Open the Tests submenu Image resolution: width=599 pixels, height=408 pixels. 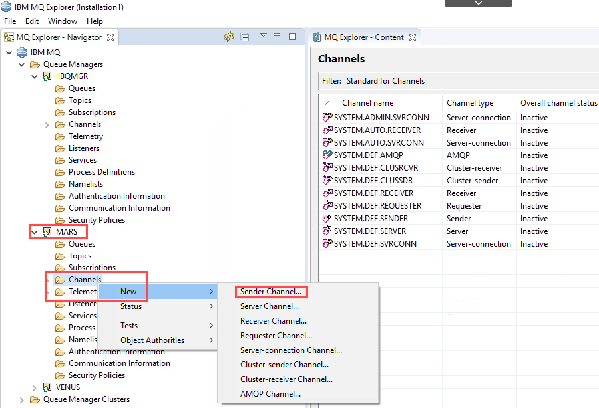158,326
